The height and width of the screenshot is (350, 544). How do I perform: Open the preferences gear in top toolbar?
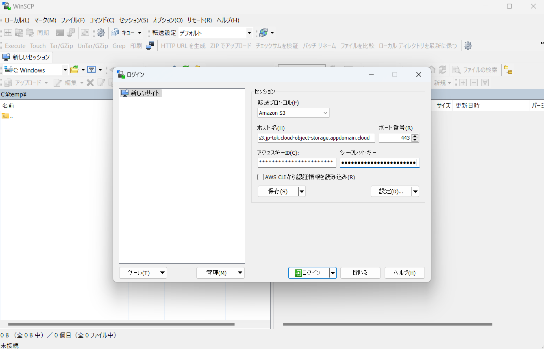pyautogui.click(x=101, y=33)
